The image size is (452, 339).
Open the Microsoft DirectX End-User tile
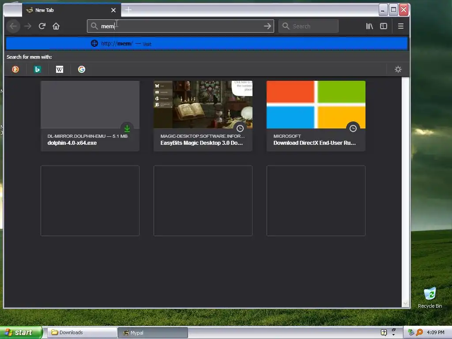coord(316,116)
